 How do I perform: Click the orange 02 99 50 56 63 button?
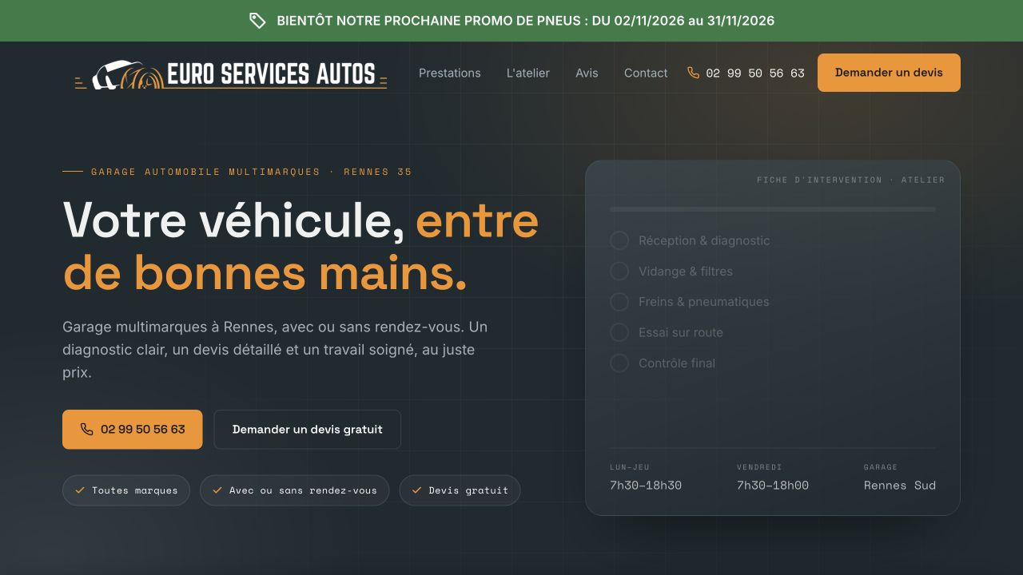point(133,430)
